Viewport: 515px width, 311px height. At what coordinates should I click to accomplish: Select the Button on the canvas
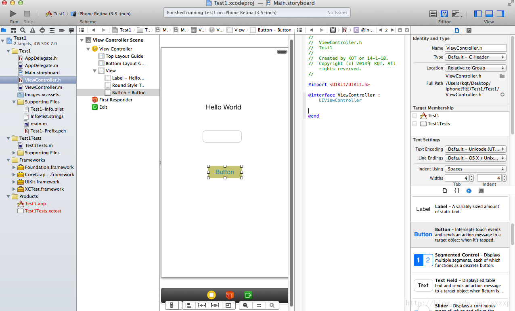pyautogui.click(x=225, y=172)
